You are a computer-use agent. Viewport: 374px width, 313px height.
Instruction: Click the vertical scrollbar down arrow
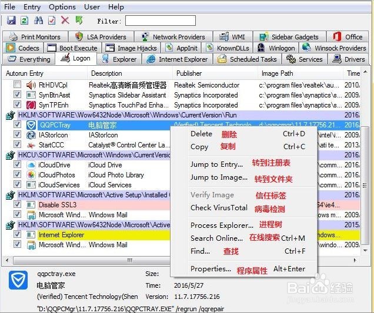[x=365, y=251]
